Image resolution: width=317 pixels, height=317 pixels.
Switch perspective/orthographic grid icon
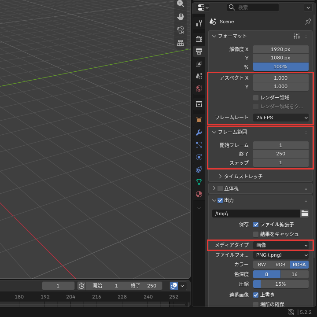pyautogui.click(x=181, y=43)
